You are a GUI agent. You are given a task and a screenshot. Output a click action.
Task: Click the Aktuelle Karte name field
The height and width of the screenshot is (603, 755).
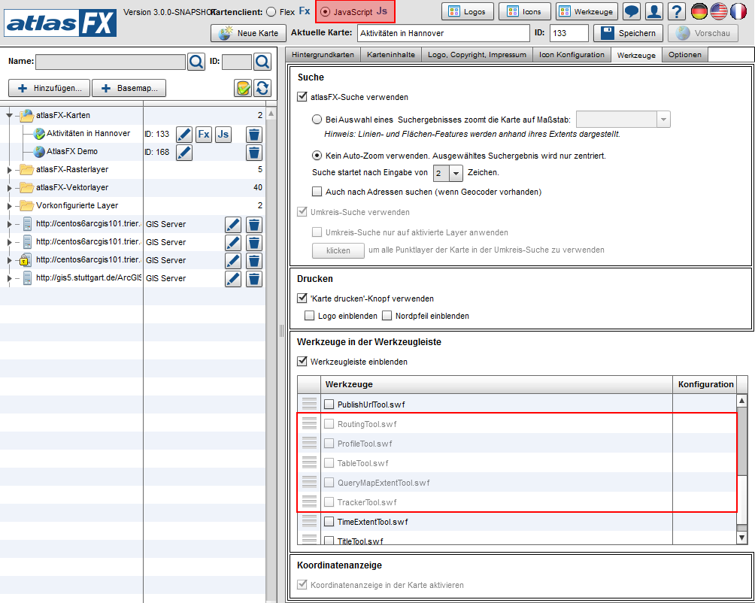point(443,33)
